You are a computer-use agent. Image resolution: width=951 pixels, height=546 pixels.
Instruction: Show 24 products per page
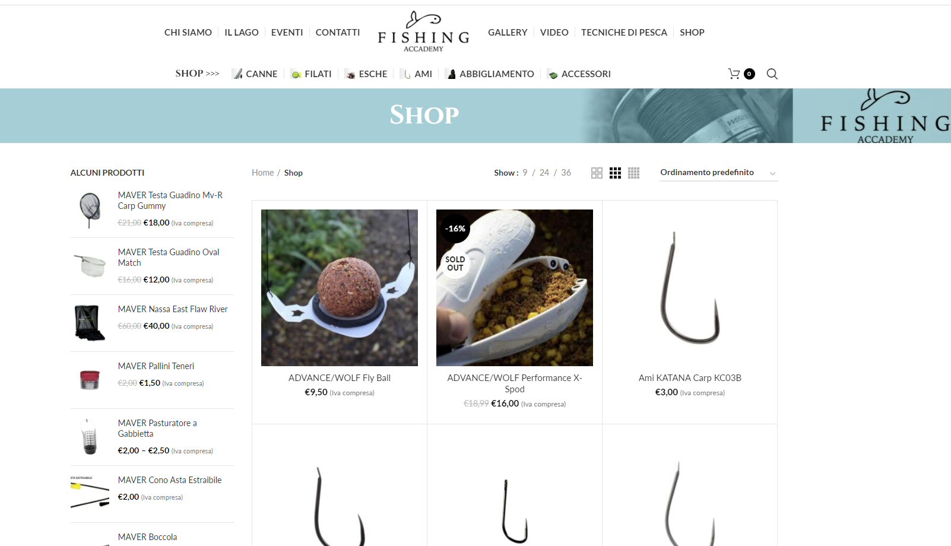coord(544,173)
